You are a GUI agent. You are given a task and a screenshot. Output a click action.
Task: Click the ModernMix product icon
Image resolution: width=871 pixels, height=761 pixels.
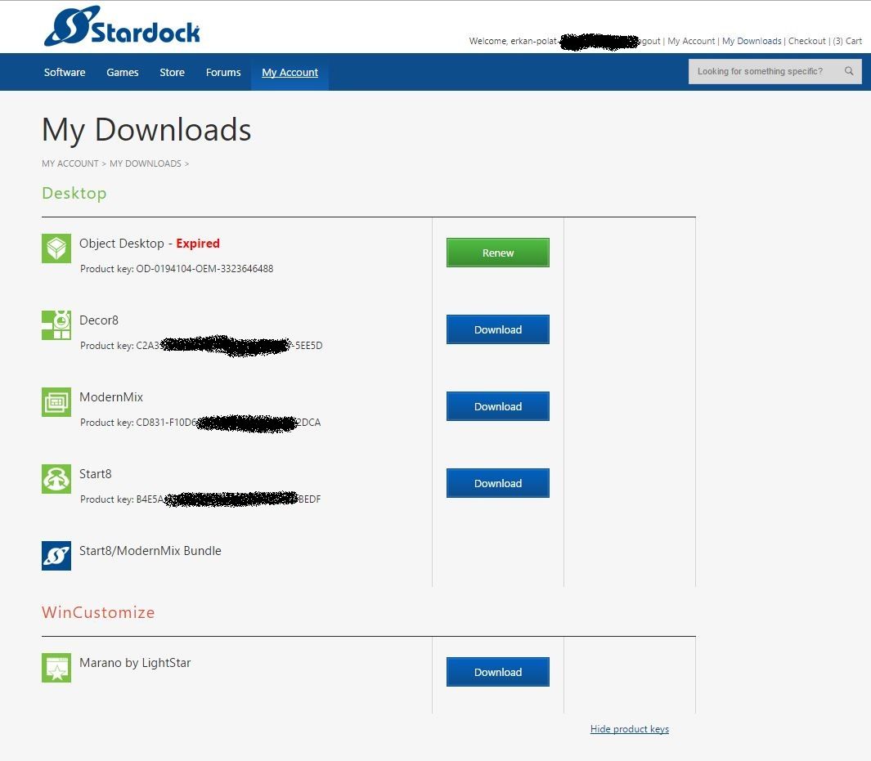pyautogui.click(x=56, y=401)
